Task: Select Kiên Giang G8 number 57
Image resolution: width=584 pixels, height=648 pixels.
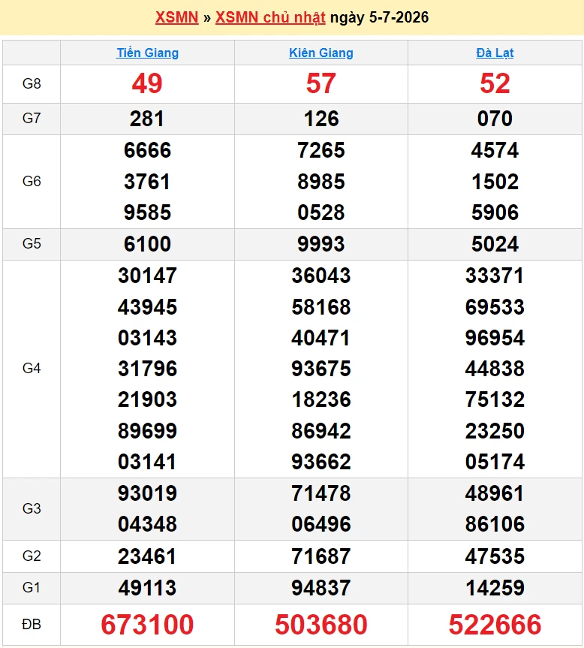Action: [321, 83]
